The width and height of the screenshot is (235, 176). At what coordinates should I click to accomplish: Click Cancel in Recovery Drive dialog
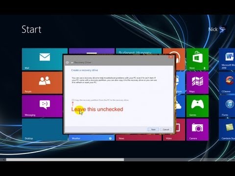pos(166,130)
